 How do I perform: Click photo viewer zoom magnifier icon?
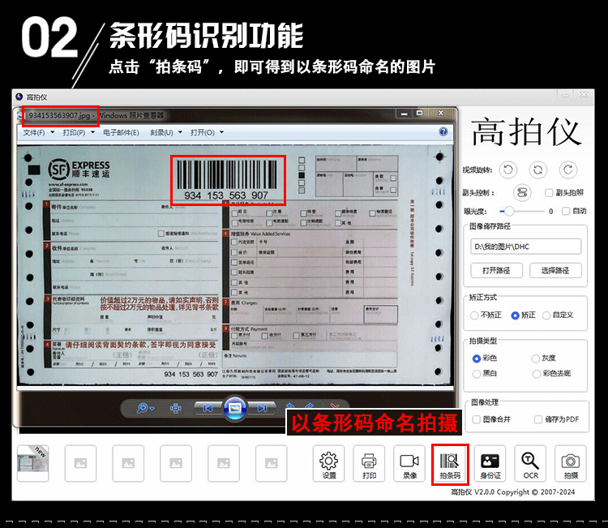click(x=142, y=408)
